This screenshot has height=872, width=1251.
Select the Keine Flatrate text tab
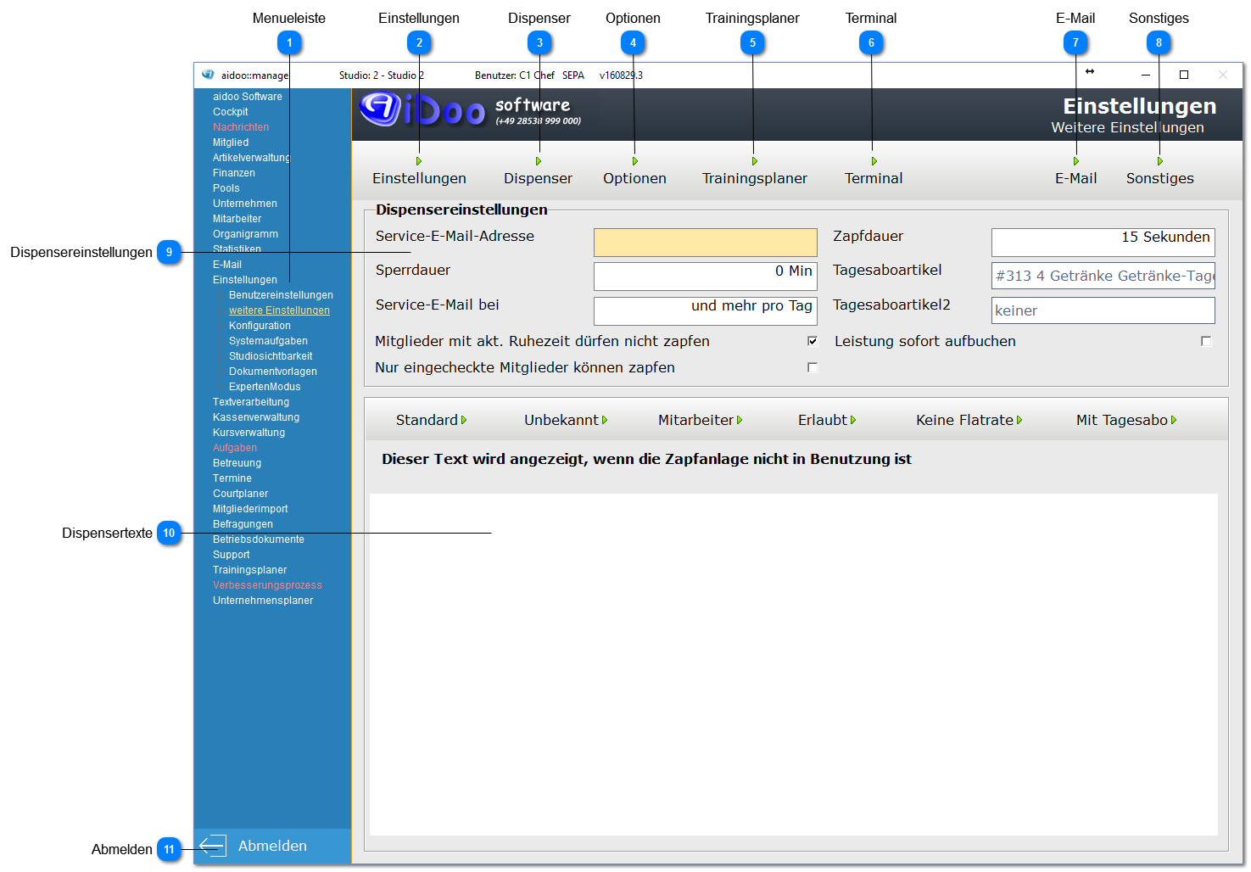[x=969, y=420]
